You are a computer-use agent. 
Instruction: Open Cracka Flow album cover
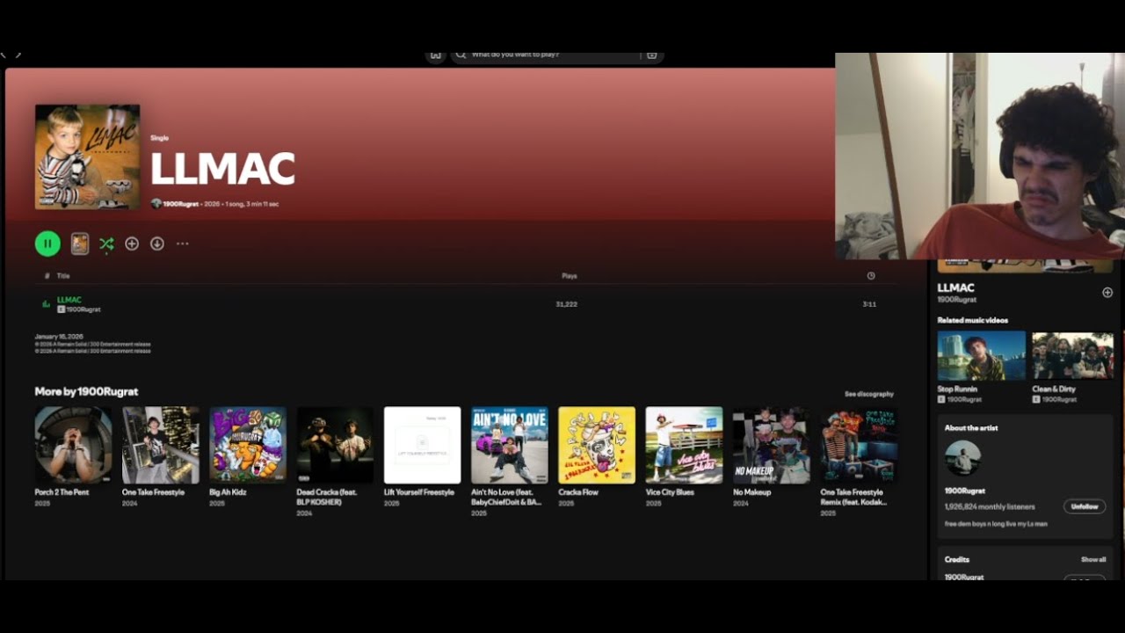[x=597, y=445]
